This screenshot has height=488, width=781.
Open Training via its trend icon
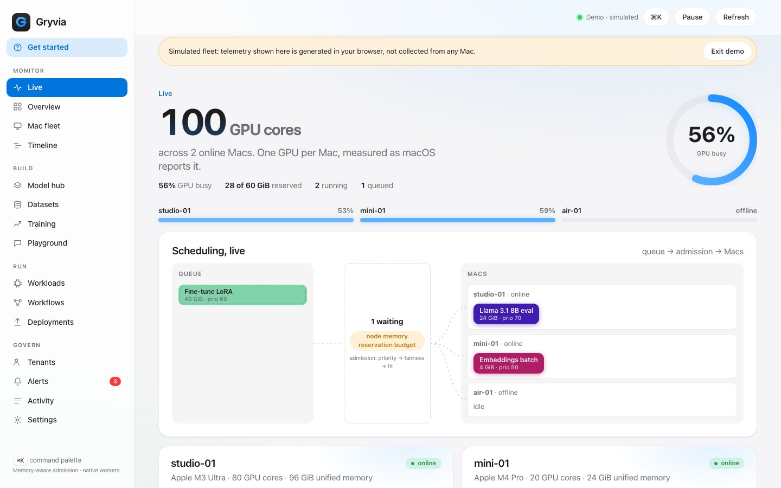18,224
